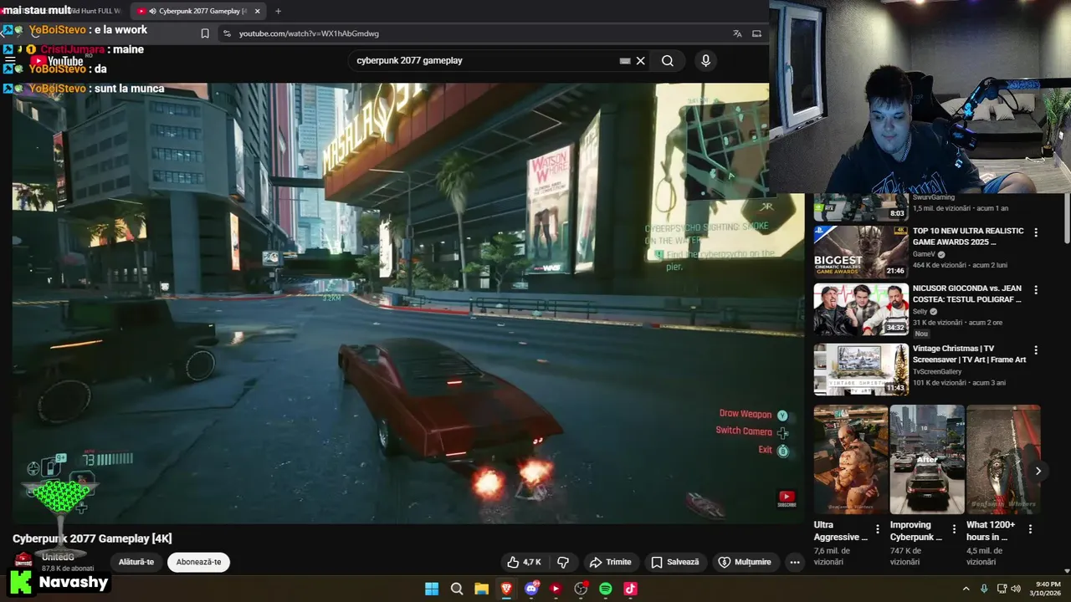Open options menu for Ultra Aggressive short
Viewport: 1071px width, 602px height.
pyautogui.click(x=878, y=529)
